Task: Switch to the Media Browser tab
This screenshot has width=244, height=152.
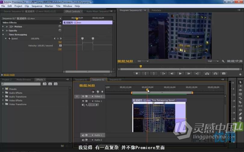Action: click(24, 80)
